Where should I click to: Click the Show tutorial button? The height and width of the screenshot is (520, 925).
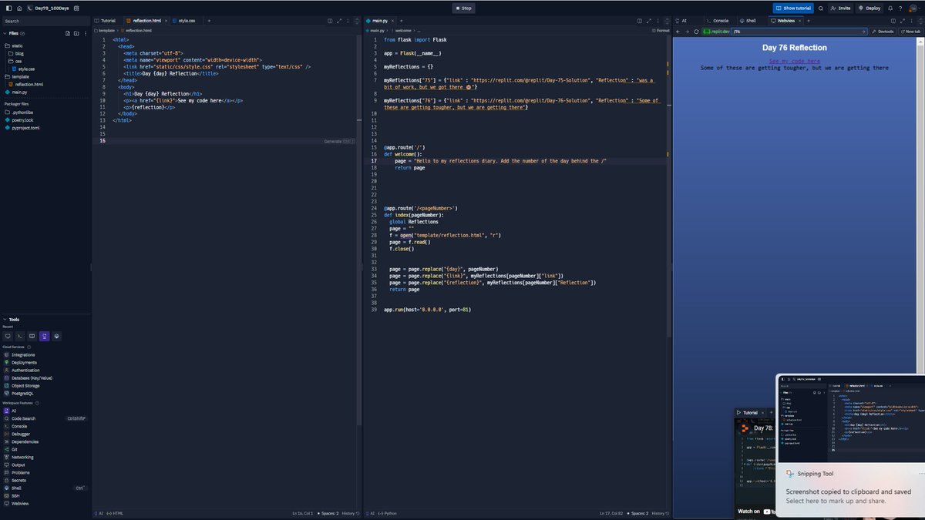(793, 8)
